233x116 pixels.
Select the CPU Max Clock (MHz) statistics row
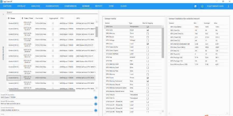tap(198, 47)
